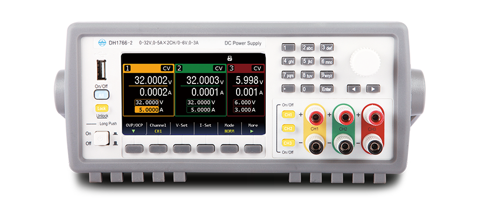
Task: Open the Channel CH1 selector softkey
Action: [x=158, y=128]
